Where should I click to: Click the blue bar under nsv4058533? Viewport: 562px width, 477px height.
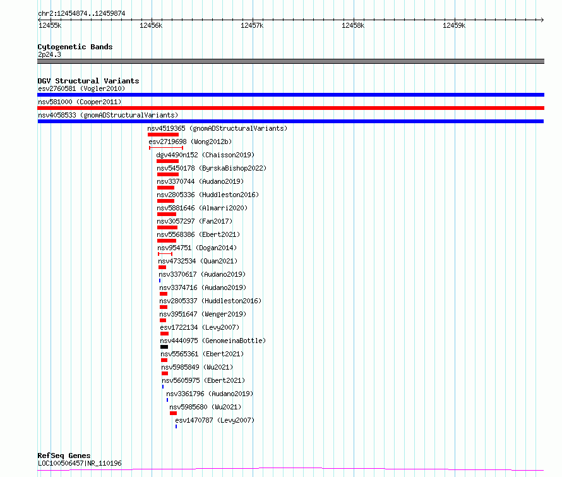pyautogui.click(x=290, y=121)
